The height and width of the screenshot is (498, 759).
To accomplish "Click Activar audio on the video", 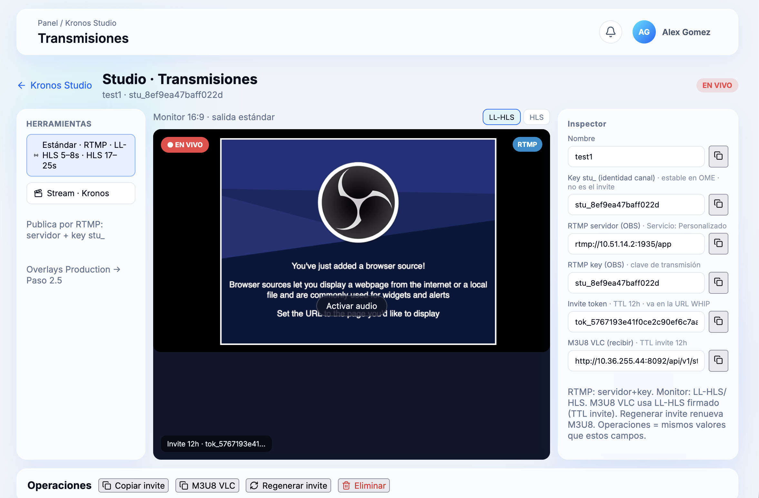I will pos(351,306).
